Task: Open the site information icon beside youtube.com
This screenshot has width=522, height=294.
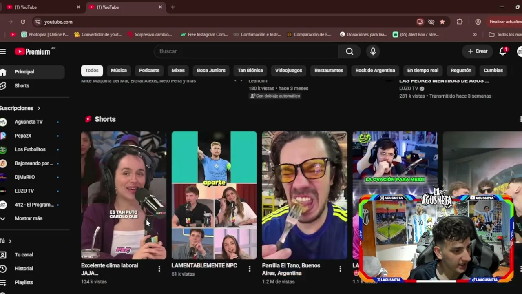Action: click(38, 22)
